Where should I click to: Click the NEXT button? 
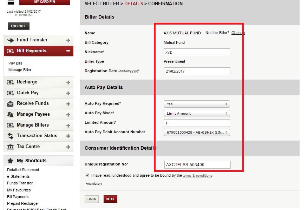(110, 199)
